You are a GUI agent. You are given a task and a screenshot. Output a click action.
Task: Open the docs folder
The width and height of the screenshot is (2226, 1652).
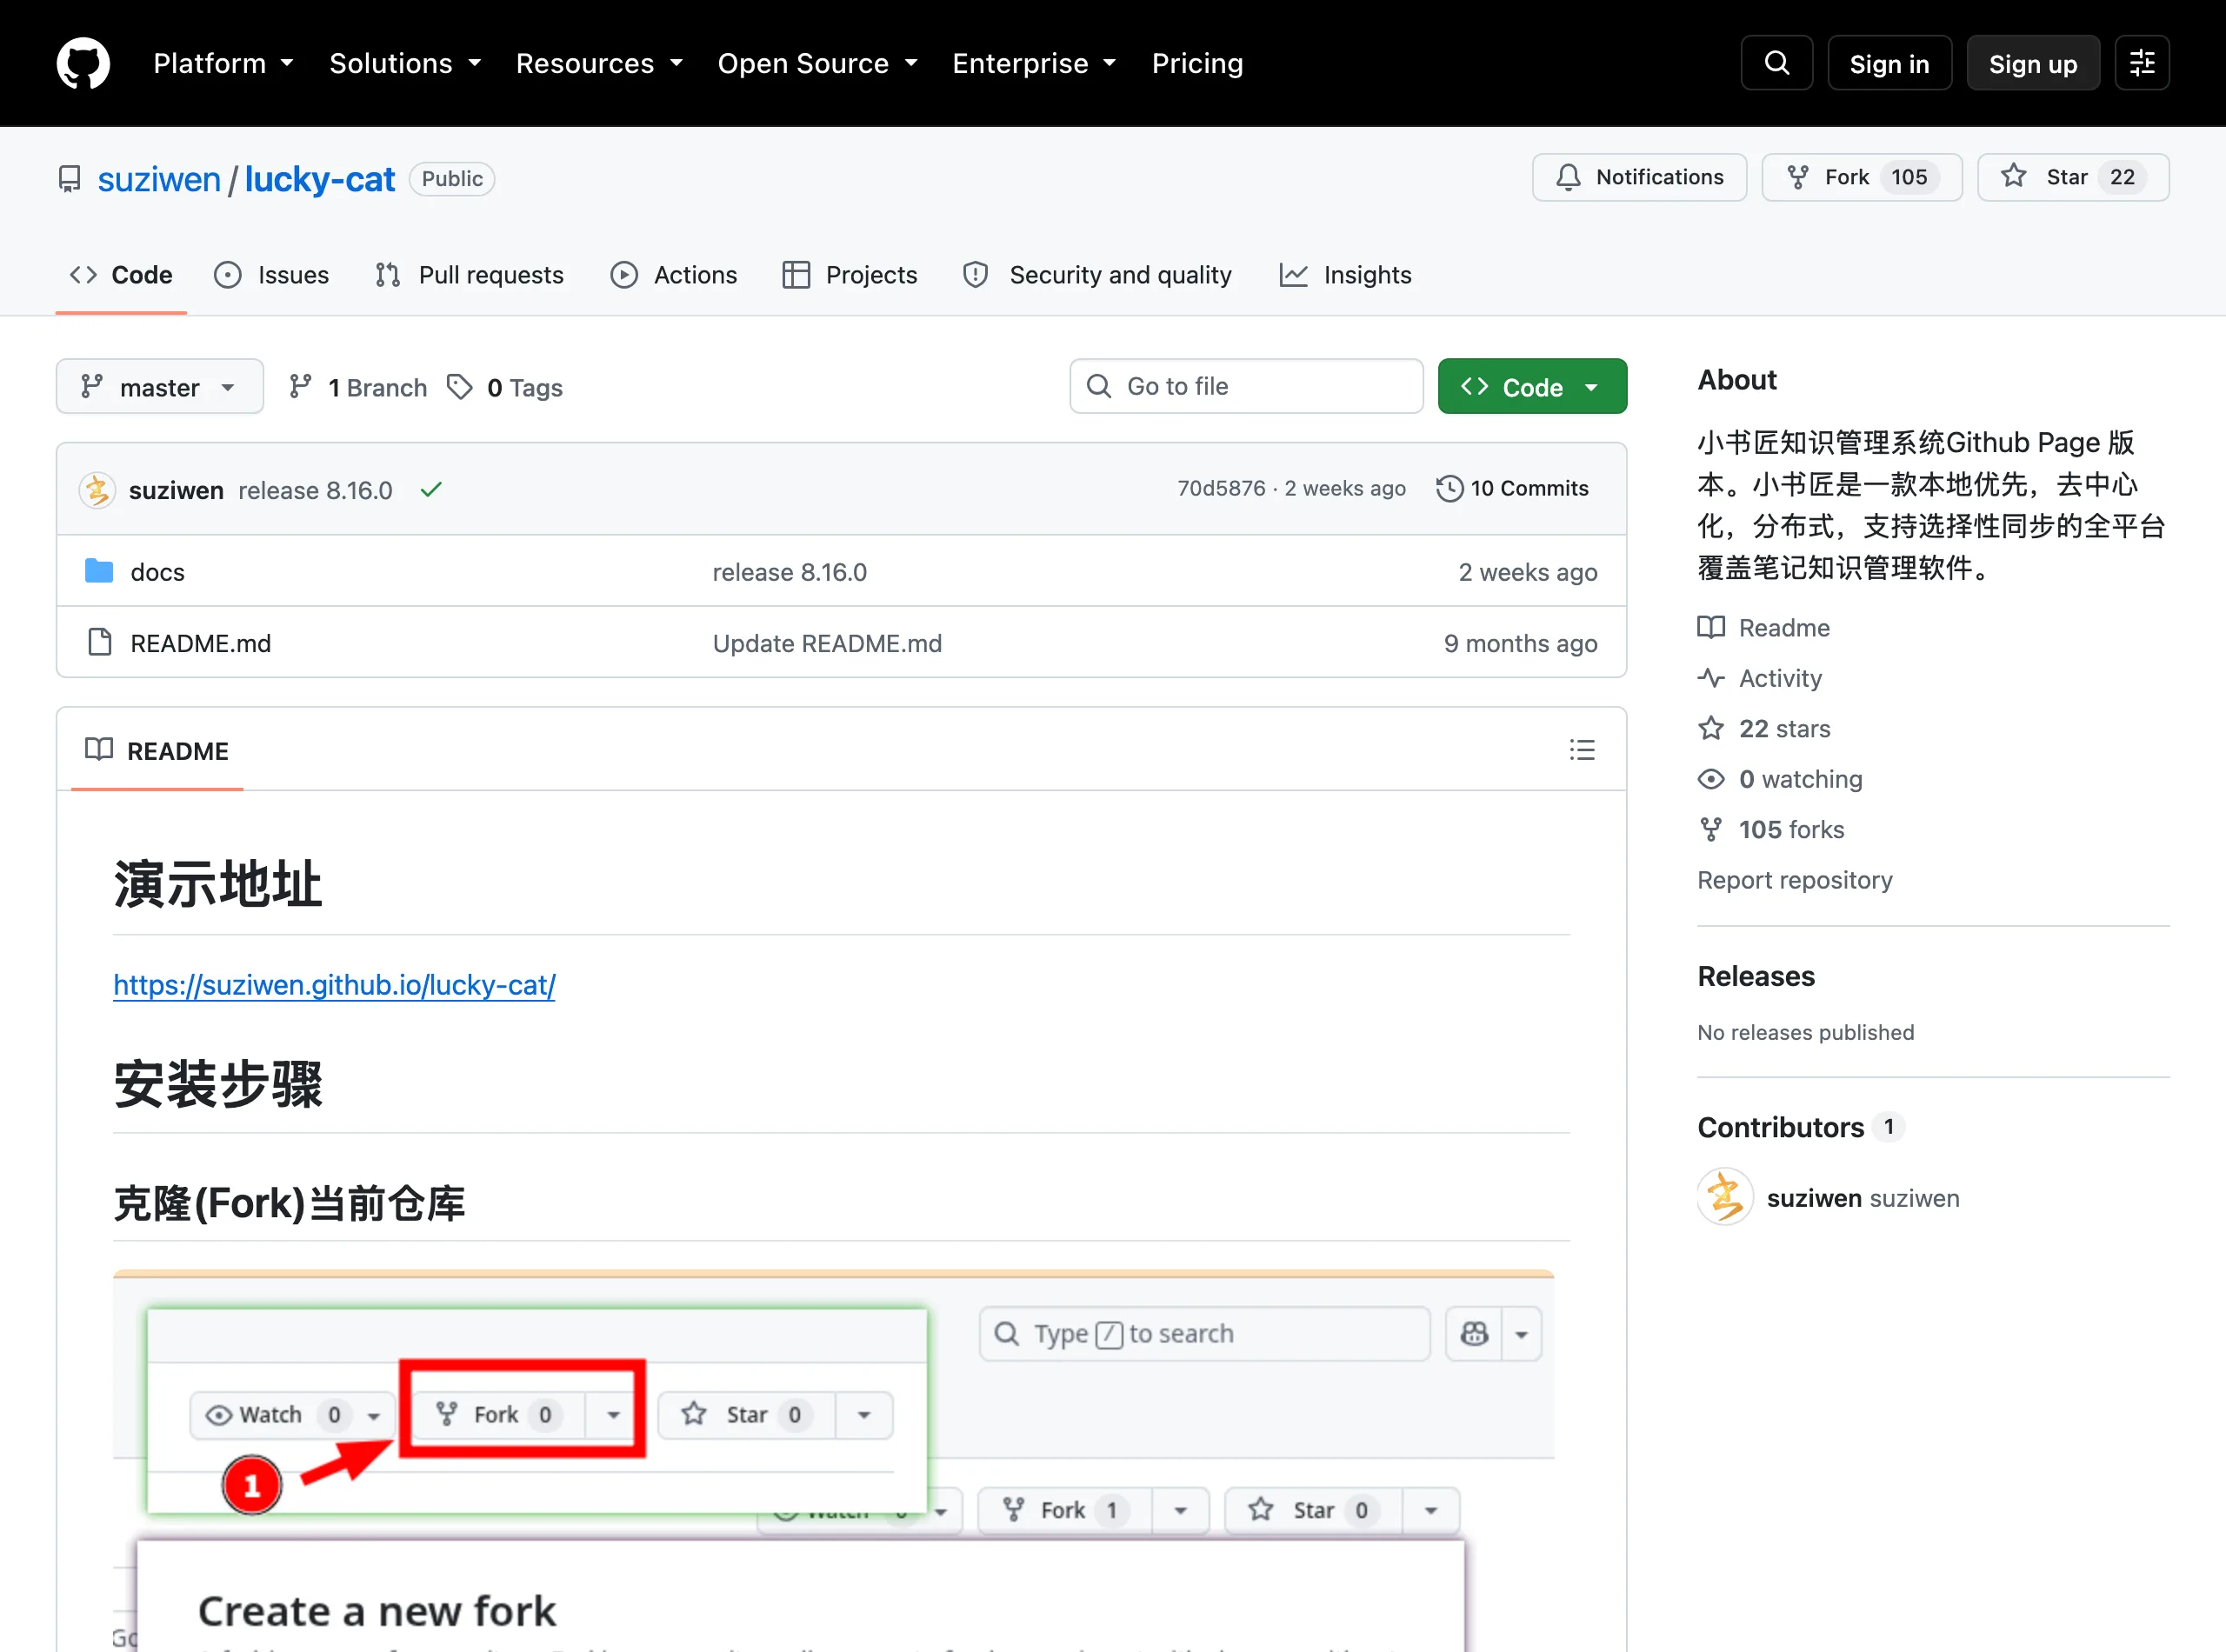[x=158, y=572]
